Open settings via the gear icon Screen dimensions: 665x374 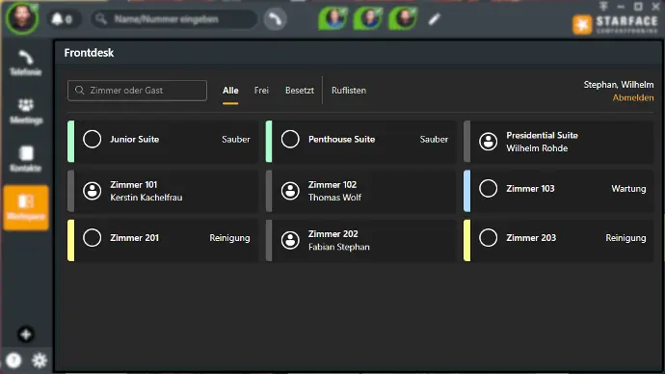[x=40, y=361]
